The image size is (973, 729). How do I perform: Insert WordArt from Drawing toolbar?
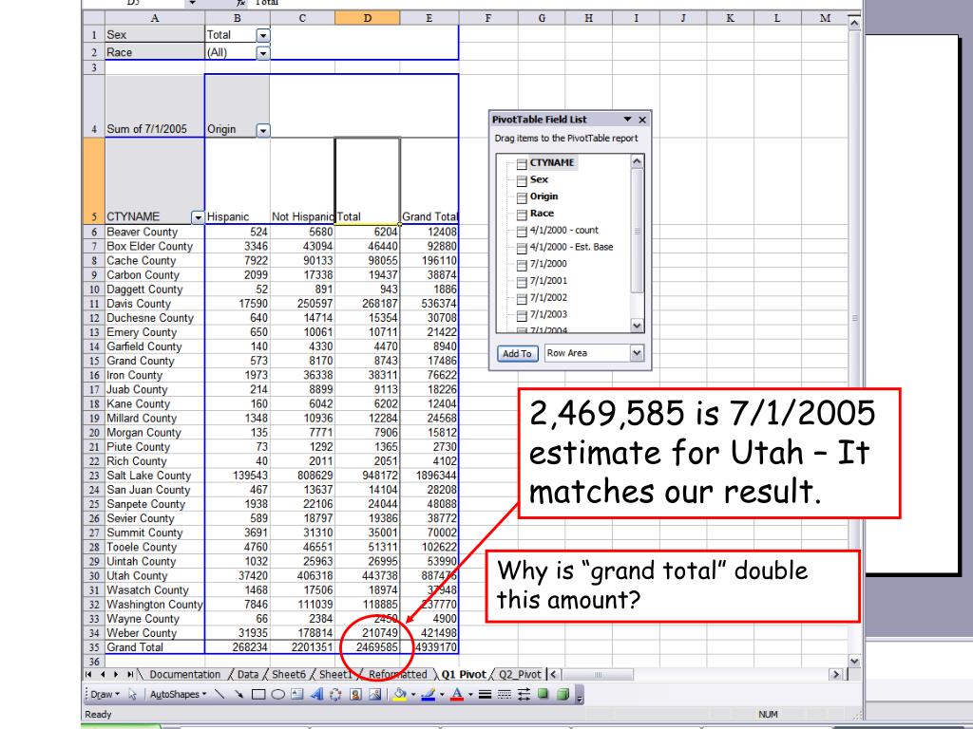click(316, 694)
